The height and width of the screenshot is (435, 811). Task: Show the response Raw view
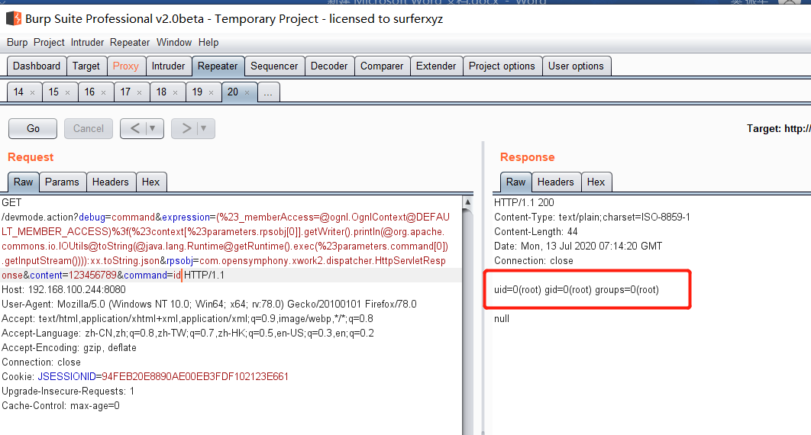click(x=515, y=182)
